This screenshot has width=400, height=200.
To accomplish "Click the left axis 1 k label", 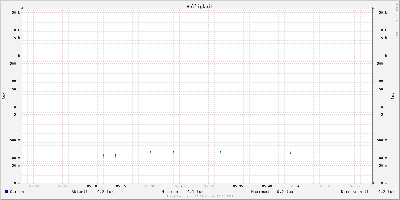I will click(x=17, y=56).
